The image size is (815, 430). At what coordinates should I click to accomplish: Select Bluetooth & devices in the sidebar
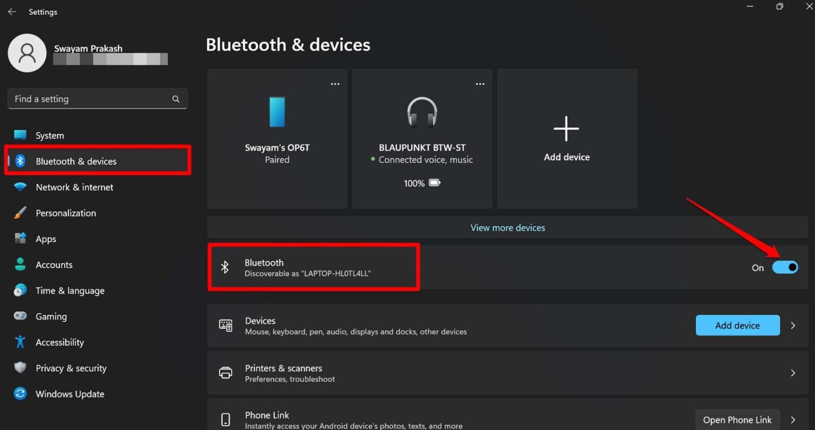tap(76, 161)
